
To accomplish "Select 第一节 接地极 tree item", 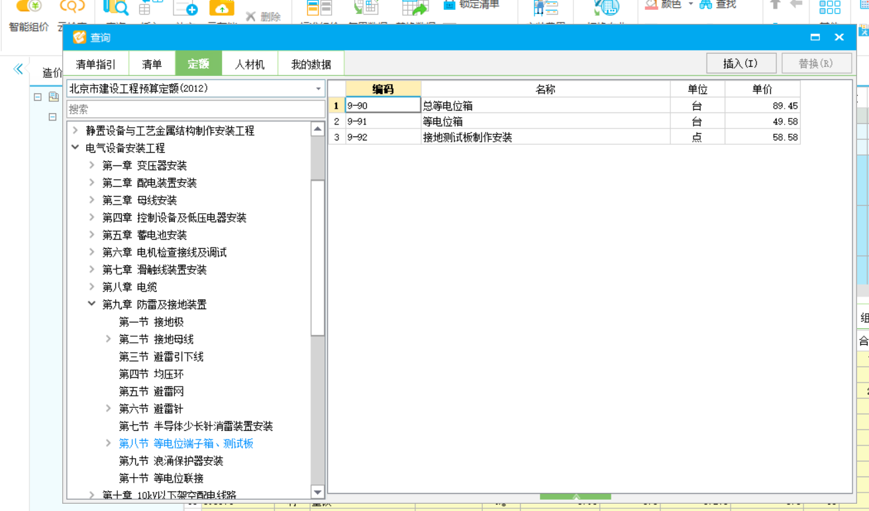I will coord(151,322).
